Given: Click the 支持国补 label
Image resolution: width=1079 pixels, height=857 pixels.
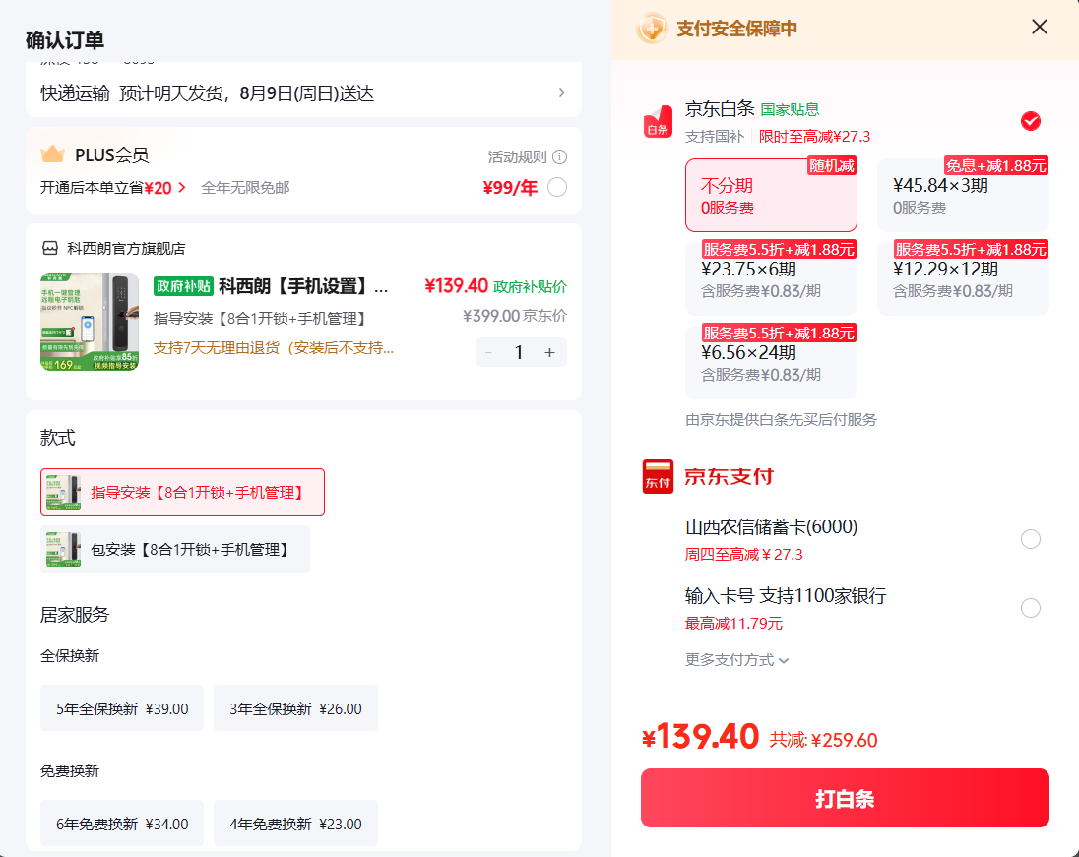Looking at the screenshot, I should 715,136.
